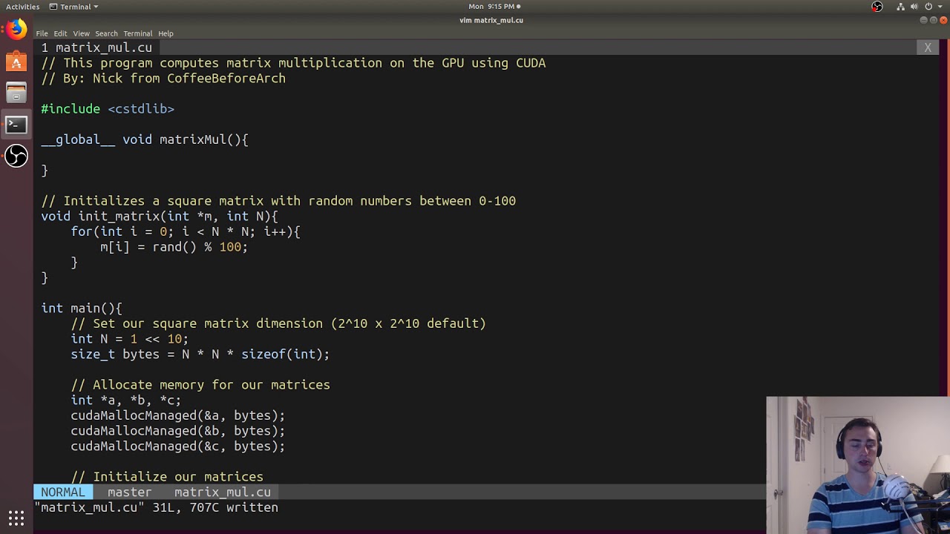This screenshot has width=950, height=534.
Task: Click 'cudaMallocManaged(&b, bytes);' line
Action: point(178,431)
